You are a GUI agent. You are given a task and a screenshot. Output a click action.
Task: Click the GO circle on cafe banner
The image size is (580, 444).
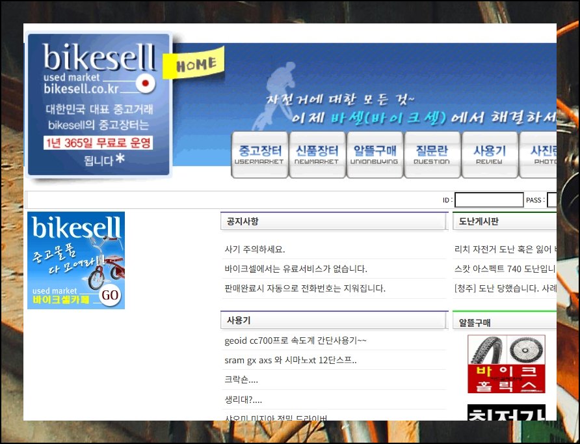pyautogui.click(x=110, y=295)
